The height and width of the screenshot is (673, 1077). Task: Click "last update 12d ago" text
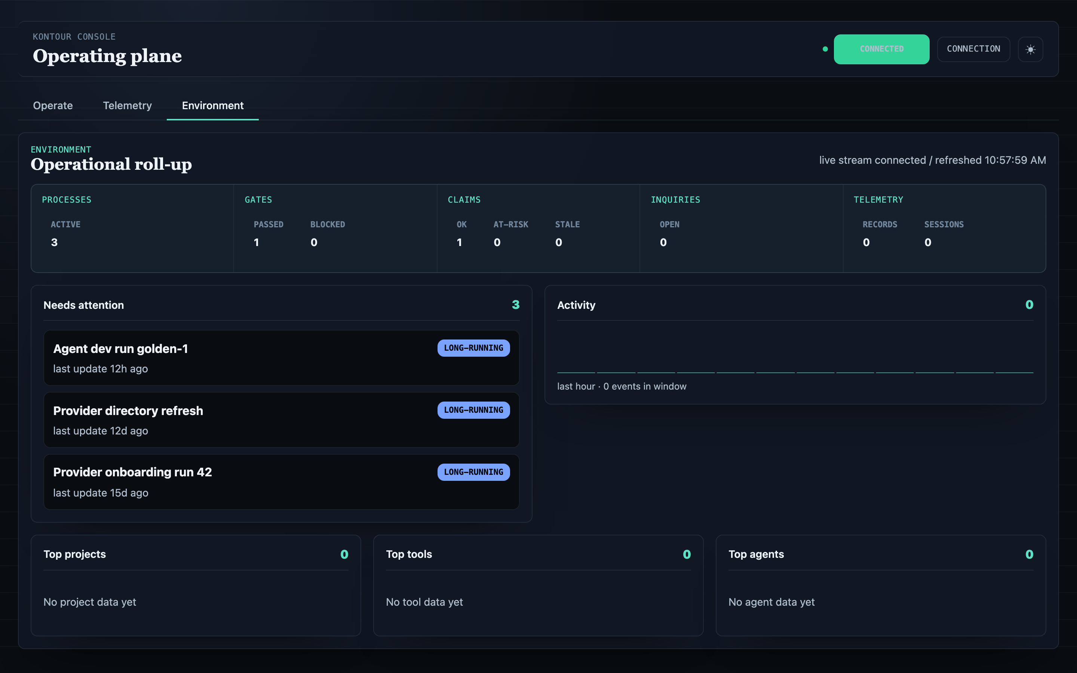[101, 431]
